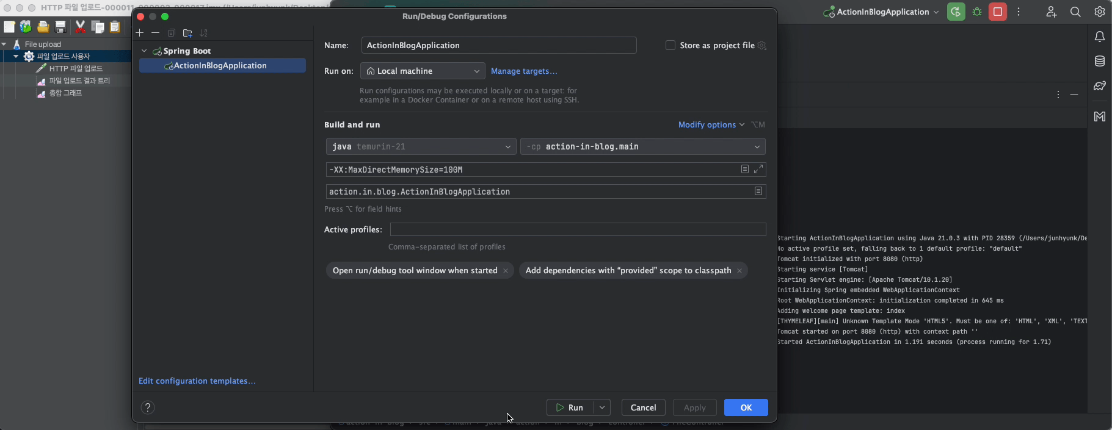Click JMeter Open file icon
Image resolution: width=1112 pixels, height=430 pixels.
click(x=43, y=26)
